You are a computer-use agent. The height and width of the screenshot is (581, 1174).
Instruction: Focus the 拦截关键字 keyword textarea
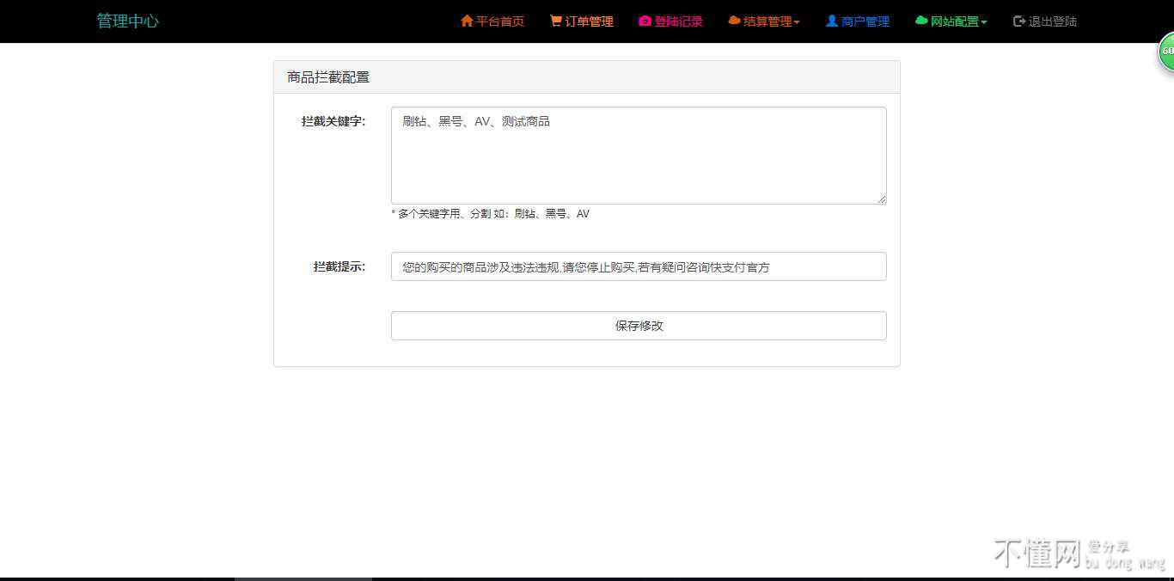click(x=638, y=156)
